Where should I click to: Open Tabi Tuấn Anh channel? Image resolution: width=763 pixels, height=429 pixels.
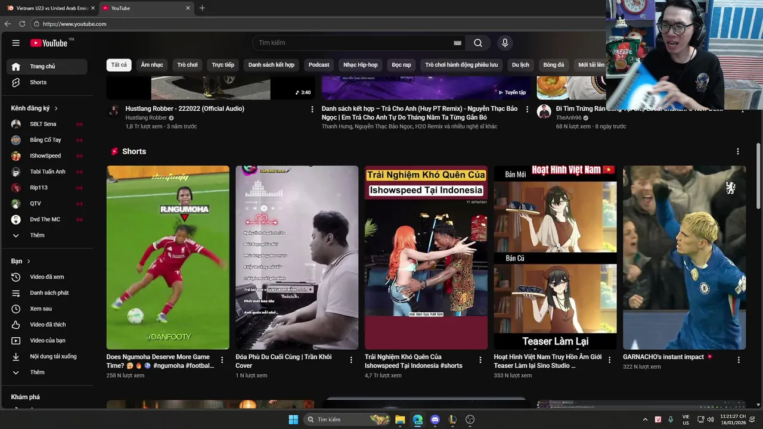pos(46,172)
